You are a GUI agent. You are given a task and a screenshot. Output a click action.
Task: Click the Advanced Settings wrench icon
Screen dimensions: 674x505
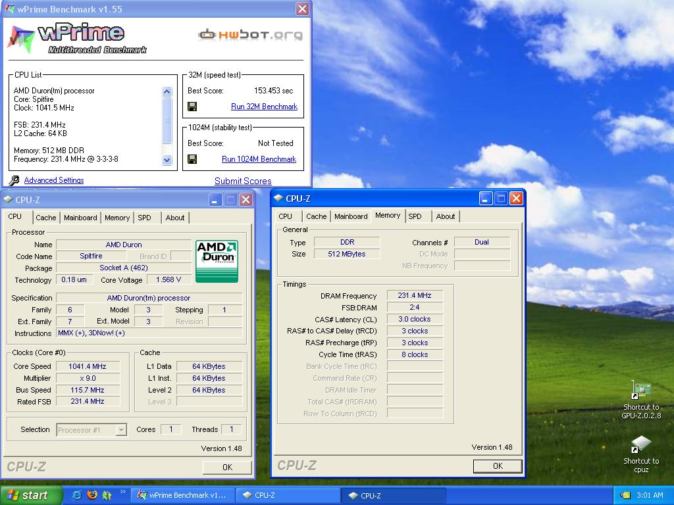[x=14, y=180]
